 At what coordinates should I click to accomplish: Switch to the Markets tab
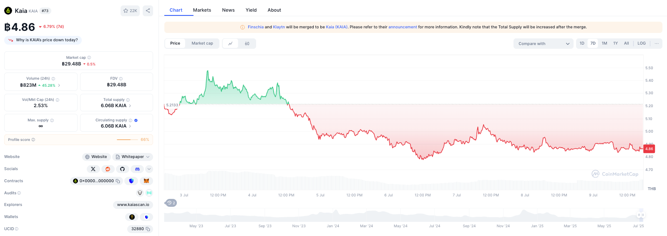point(202,10)
